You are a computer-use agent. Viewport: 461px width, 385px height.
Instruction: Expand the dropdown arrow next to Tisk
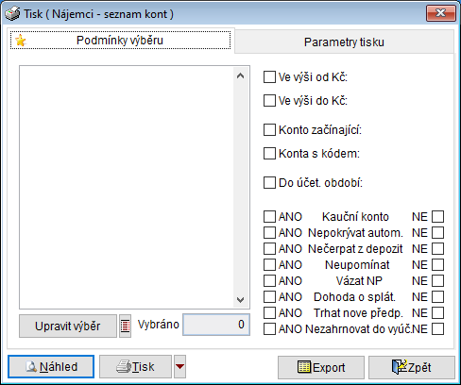[179, 367]
